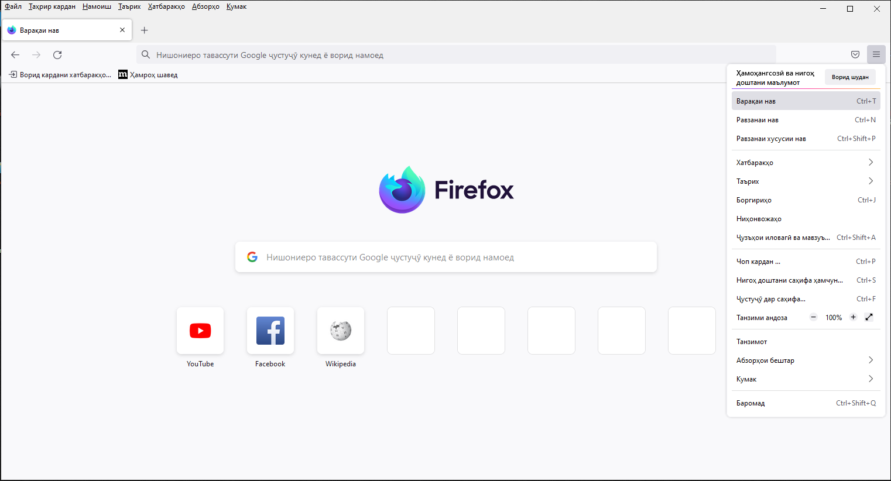
Task: Open Танзимот settings
Action: 806,342
